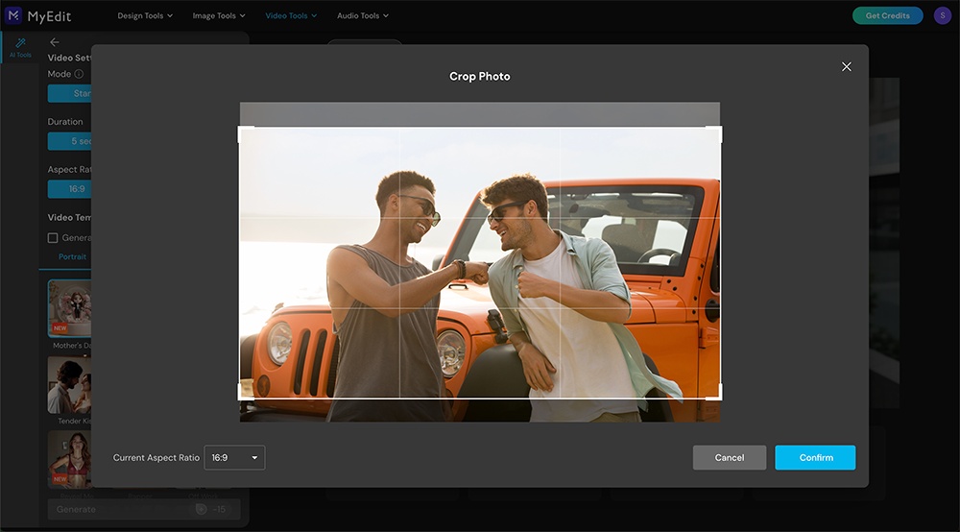Close the Crop Photo dialog
This screenshot has width=960, height=532.
point(846,66)
